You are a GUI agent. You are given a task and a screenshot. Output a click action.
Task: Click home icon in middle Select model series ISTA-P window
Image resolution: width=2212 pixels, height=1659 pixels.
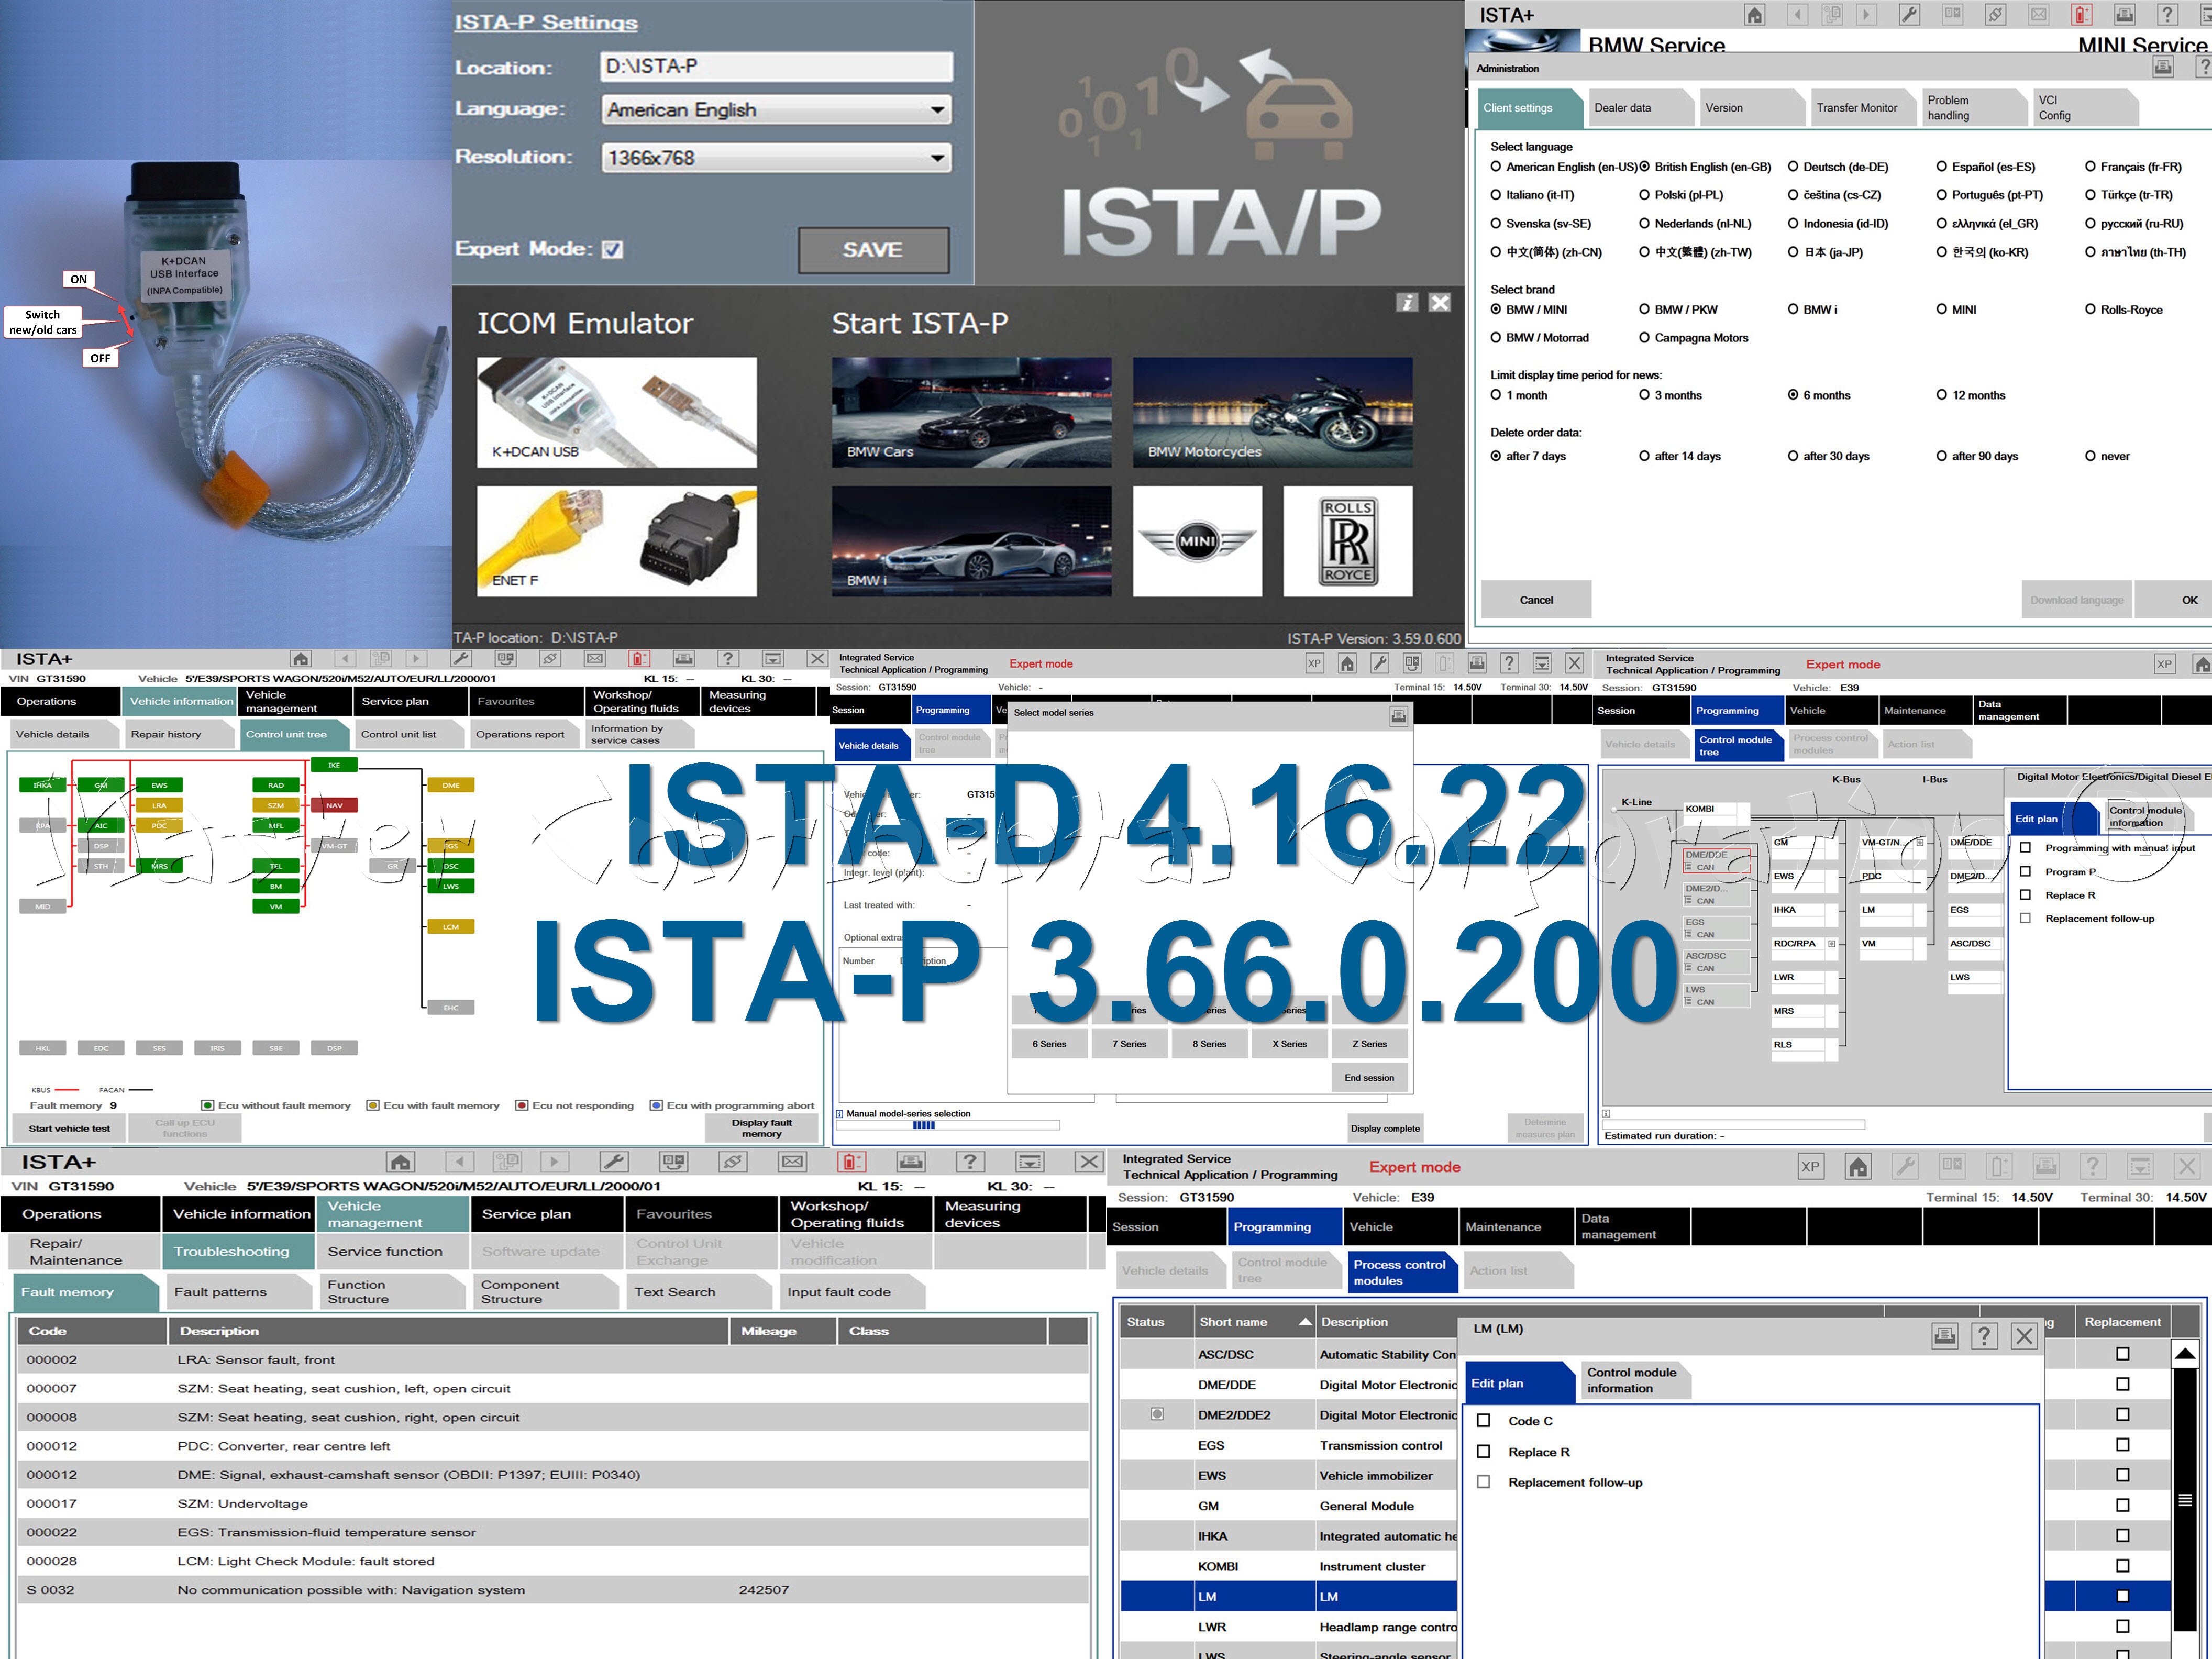[x=1347, y=663]
